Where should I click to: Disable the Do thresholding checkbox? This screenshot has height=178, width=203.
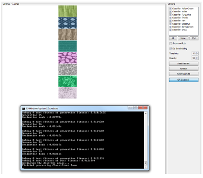point(171,49)
